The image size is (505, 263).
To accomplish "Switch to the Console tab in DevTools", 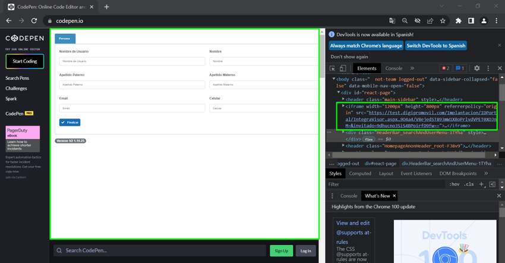I will coord(393,68).
